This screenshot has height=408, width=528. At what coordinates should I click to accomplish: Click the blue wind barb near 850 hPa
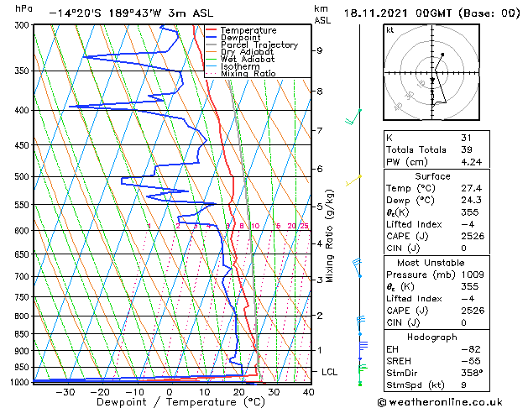[361, 326]
